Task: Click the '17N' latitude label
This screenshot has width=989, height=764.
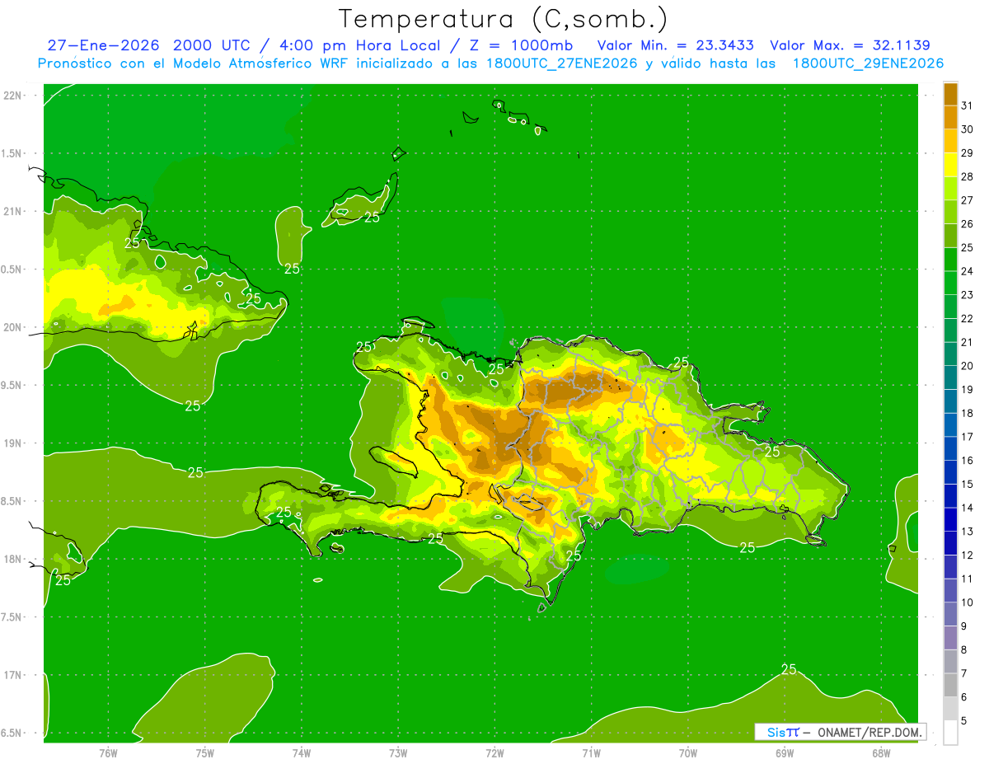Action: pos(13,675)
